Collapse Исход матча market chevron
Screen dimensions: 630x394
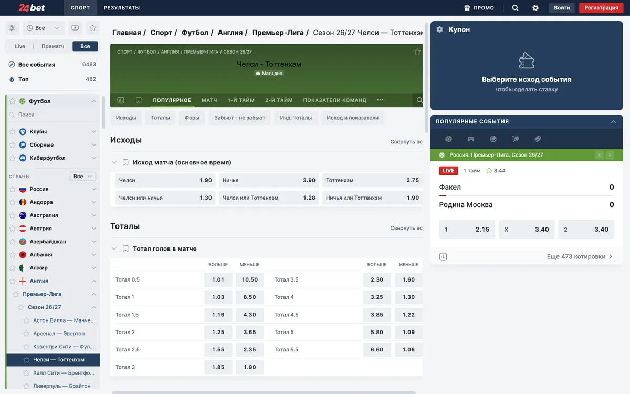pyautogui.click(x=114, y=162)
